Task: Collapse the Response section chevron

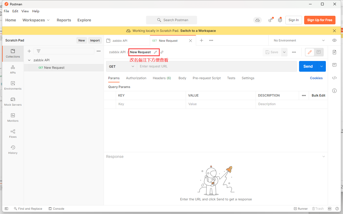Action: [324, 156]
